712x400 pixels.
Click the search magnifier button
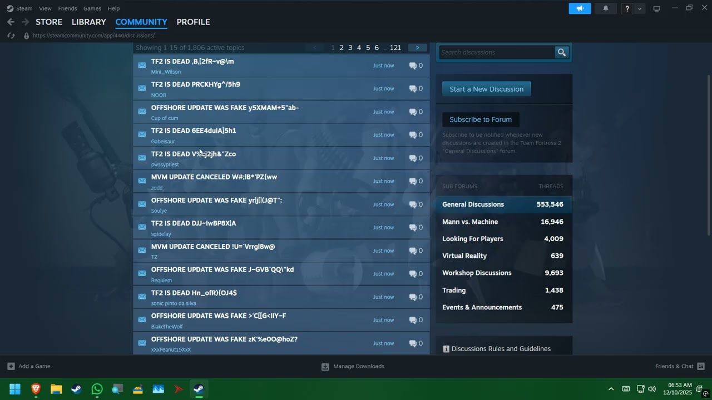pyautogui.click(x=562, y=52)
